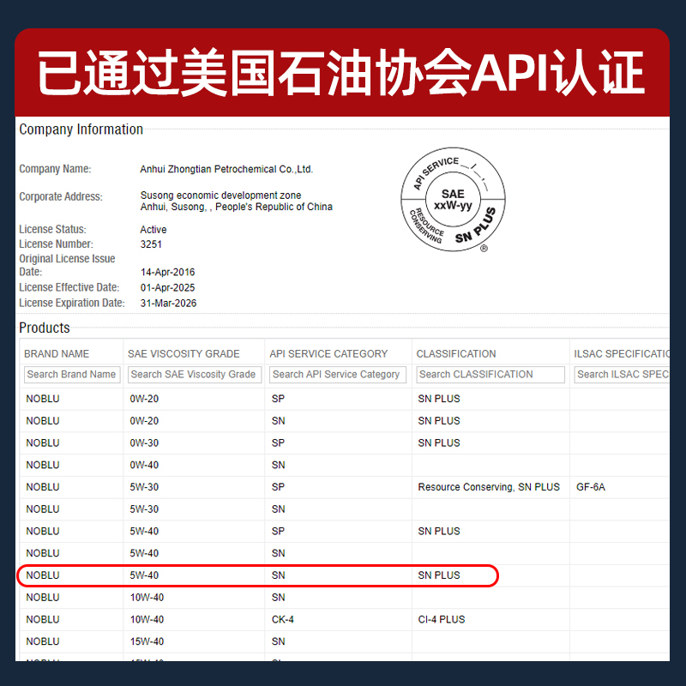Sort by ILSAC SPECIFICATION column header
The height and width of the screenshot is (686, 686).
622,353
